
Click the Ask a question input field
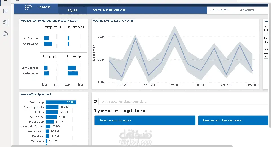point(184,102)
